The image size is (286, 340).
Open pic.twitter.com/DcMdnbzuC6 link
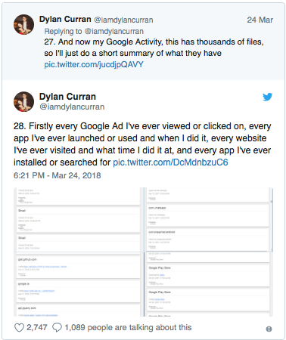point(170,162)
